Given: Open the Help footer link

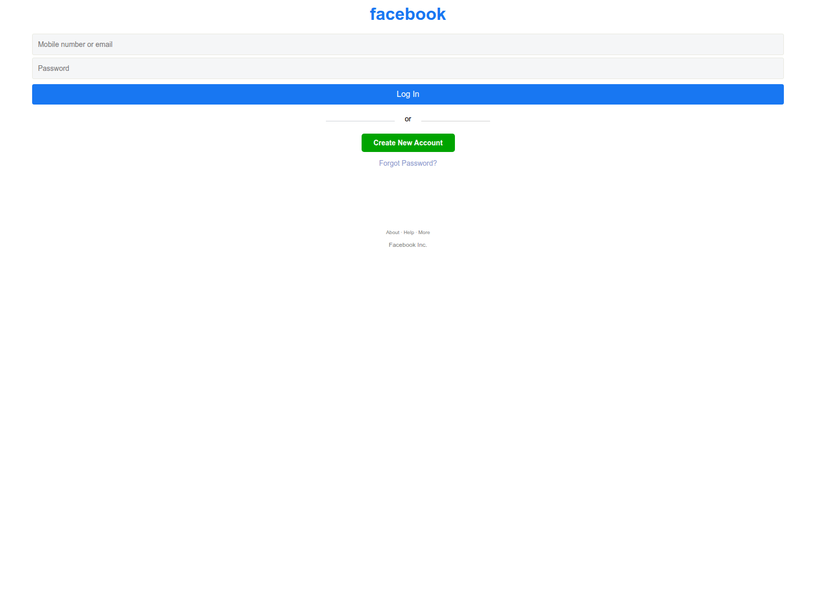Looking at the screenshot, I should coord(409,233).
